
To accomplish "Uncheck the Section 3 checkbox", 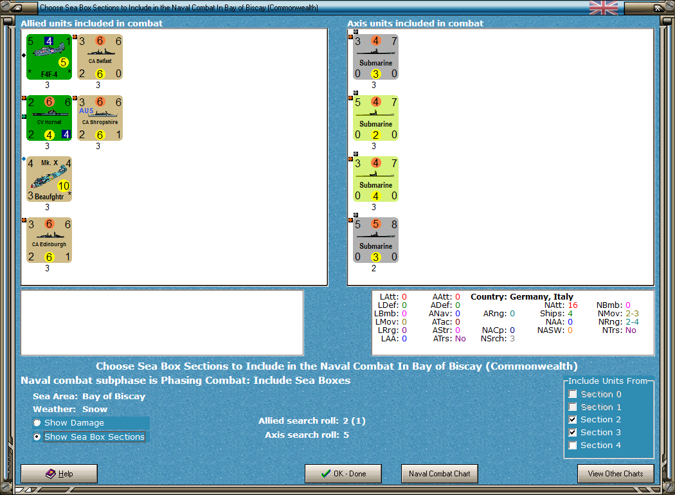I will click(x=573, y=432).
